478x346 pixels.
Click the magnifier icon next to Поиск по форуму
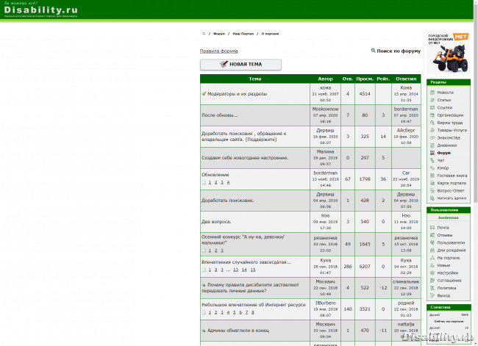coord(374,51)
